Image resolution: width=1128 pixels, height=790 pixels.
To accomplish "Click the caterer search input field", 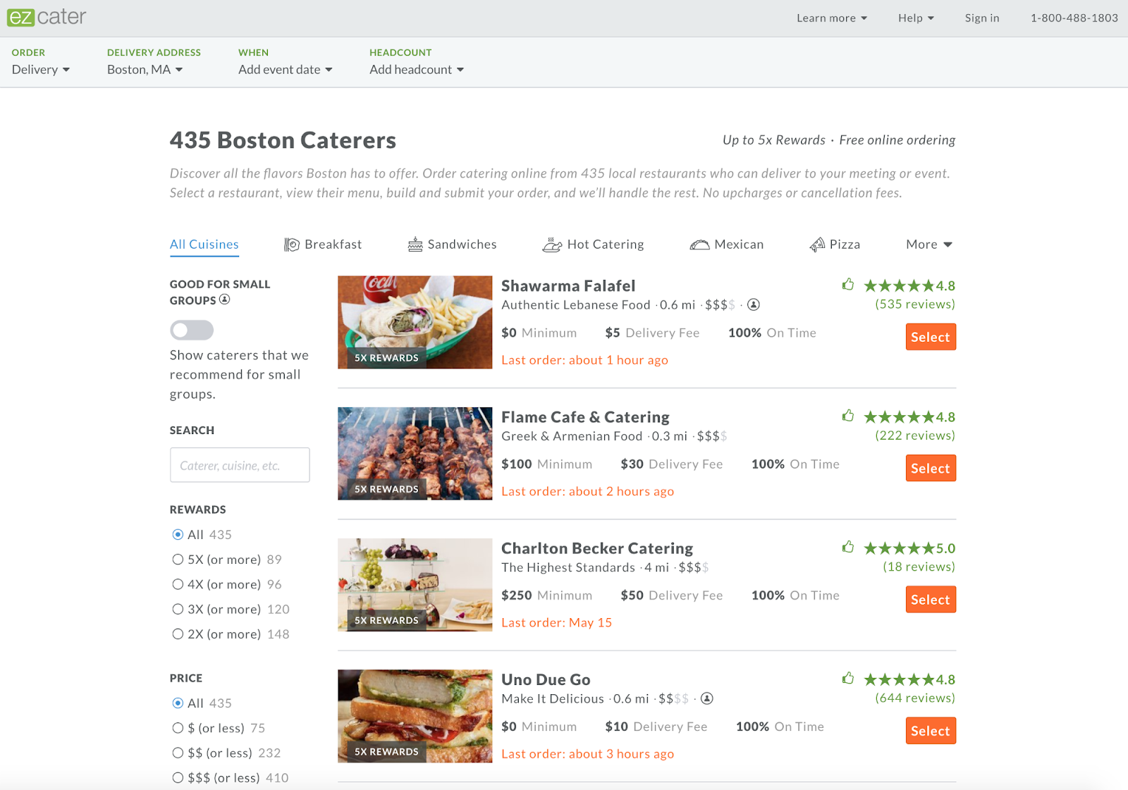I will click(240, 465).
